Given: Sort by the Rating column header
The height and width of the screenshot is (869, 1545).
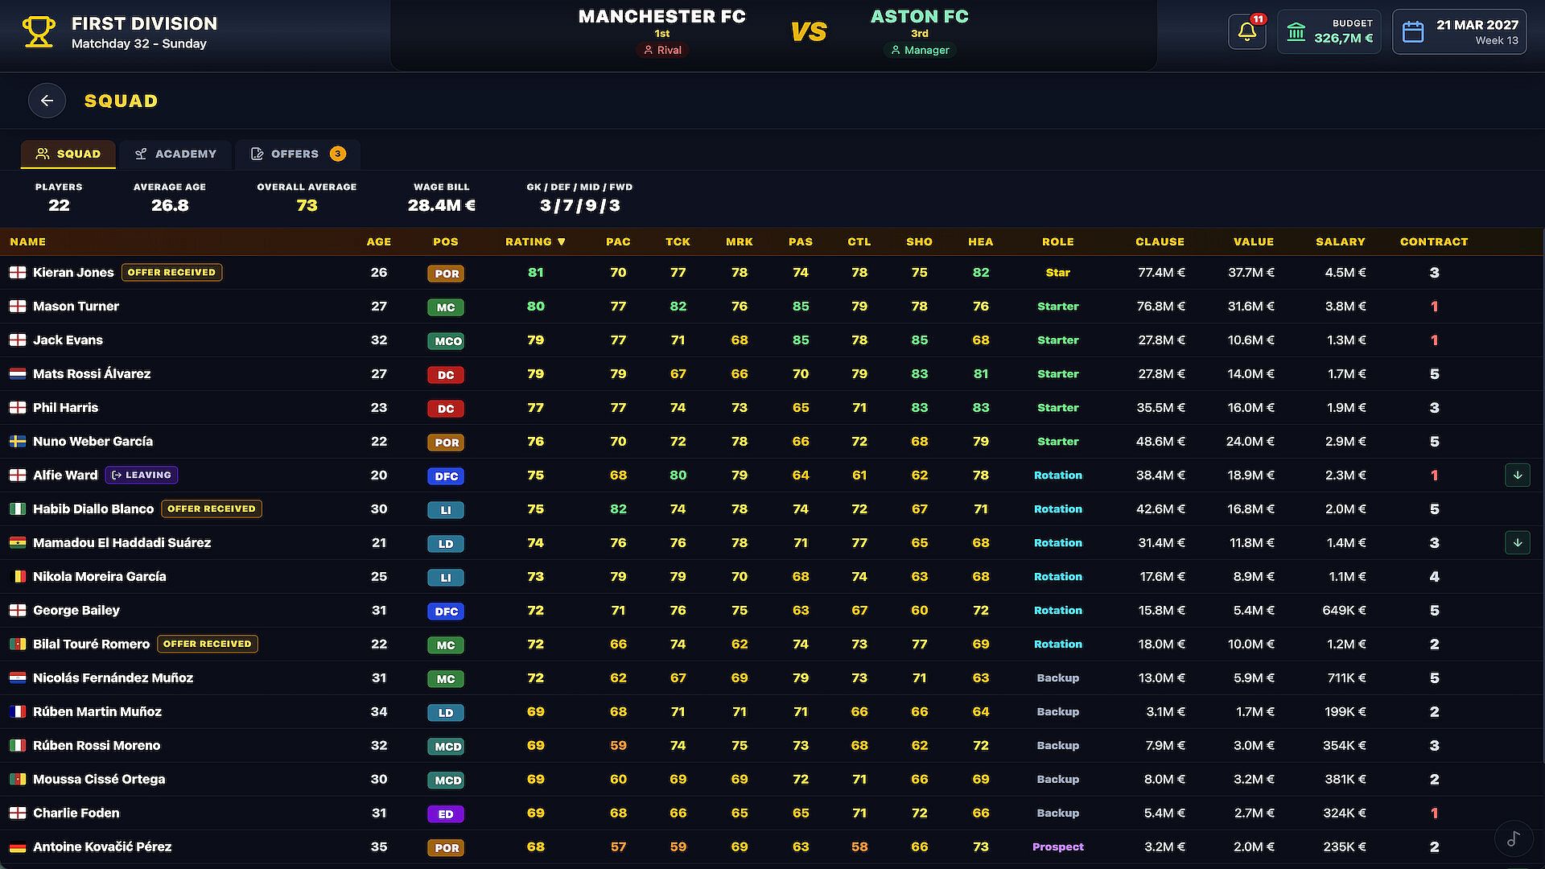Looking at the screenshot, I should 535,241.
